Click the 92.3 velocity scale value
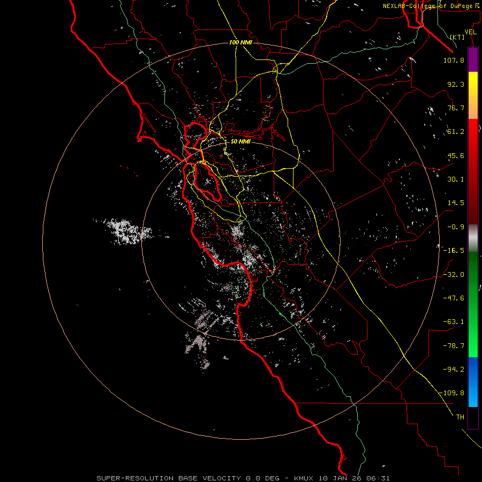Image resolution: width=482 pixels, height=482 pixels. coord(456,84)
